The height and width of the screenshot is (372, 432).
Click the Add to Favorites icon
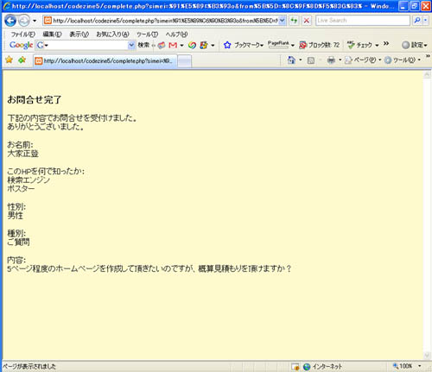pos(22,60)
